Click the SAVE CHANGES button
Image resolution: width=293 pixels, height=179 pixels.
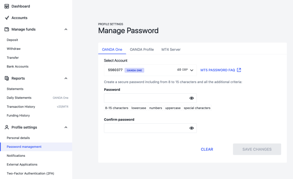(257, 149)
